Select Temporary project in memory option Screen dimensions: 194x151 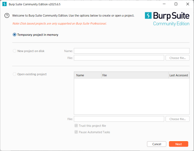(14, 35)
